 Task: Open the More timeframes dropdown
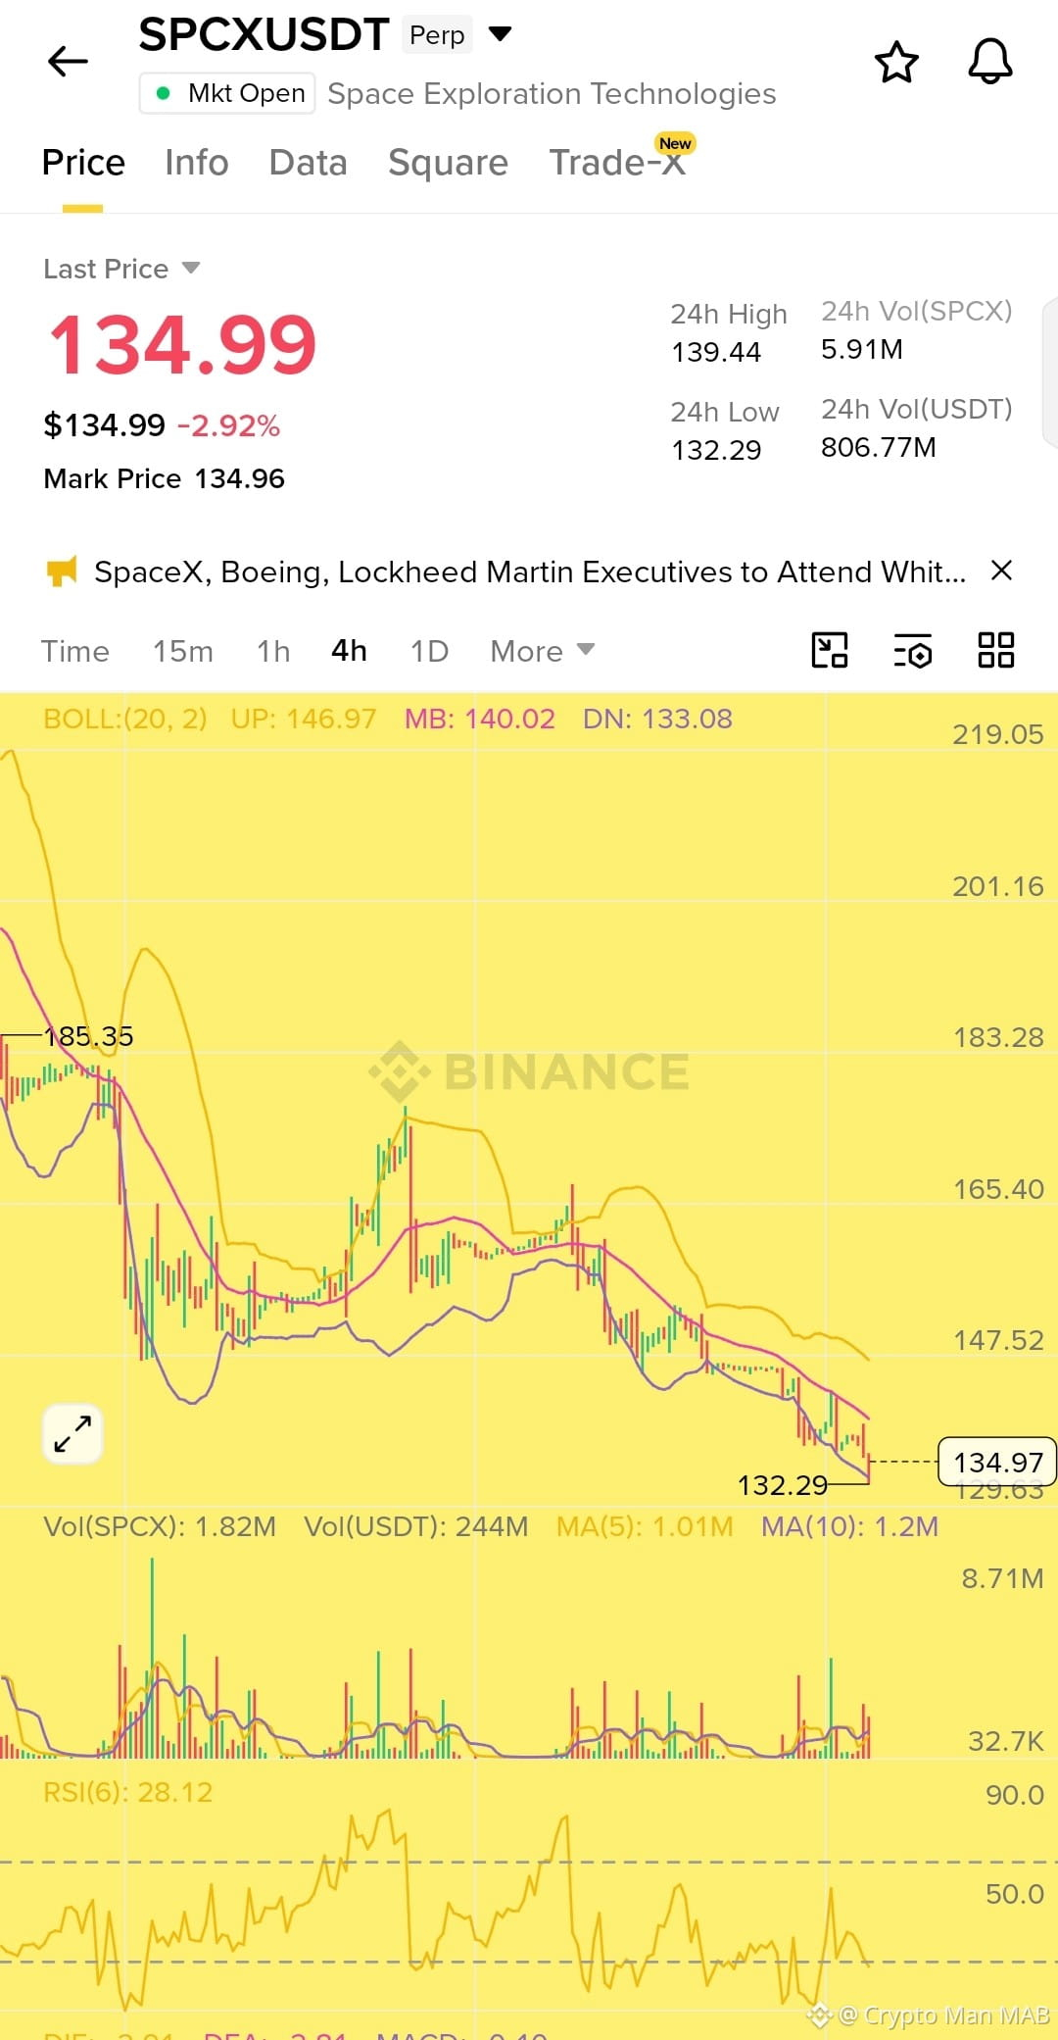click(543, 651)
